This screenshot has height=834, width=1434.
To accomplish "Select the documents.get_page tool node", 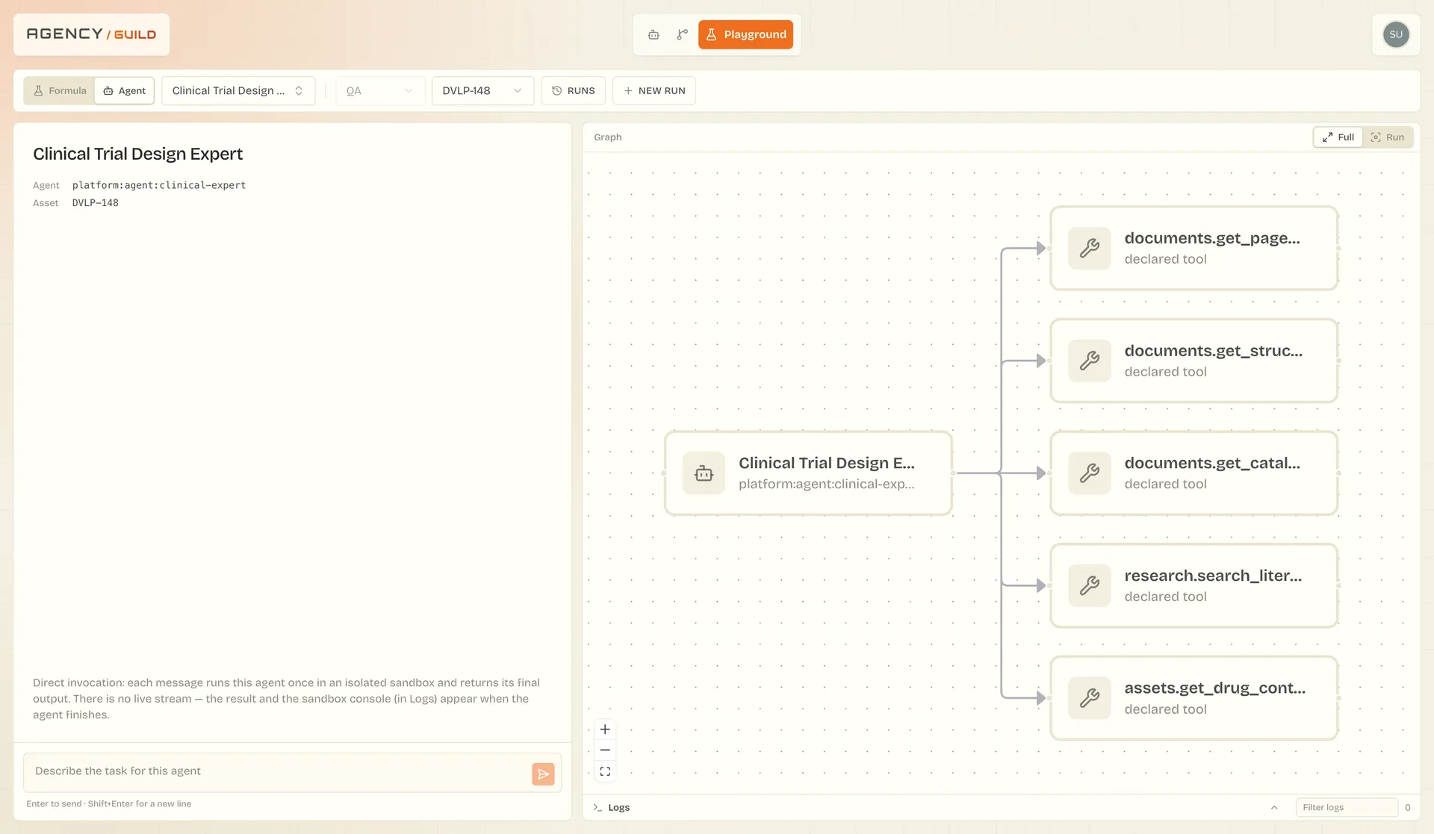I will click(x=1194, y=249).
